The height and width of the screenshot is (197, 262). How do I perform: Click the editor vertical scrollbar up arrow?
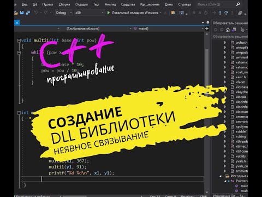click(x=207, y=34)
